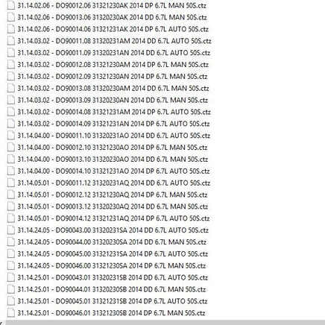Pick file DO90045.00 31321231SA 2014 DP AUTO
325x325 pixels.
(x=113, y=253)
